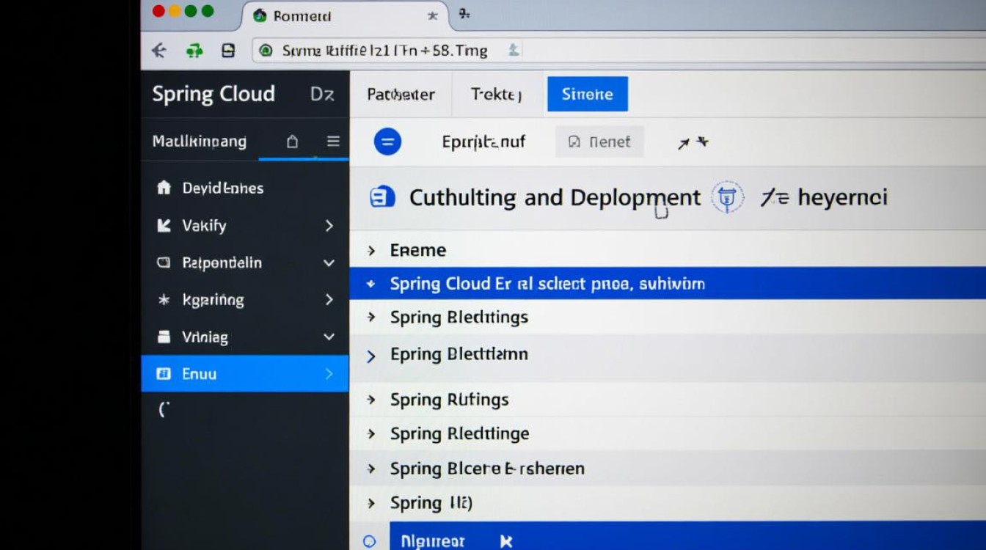Click the small icon at the end of the URL text
Image resolution: width=986 pixels, height=550 pixels.
tap(514, 50)
